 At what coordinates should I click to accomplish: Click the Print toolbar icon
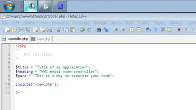tap(50, 30)
